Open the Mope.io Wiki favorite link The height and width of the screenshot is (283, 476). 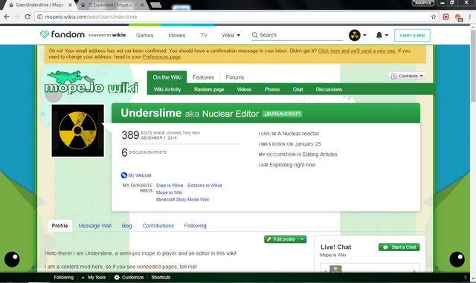(169, 192)
